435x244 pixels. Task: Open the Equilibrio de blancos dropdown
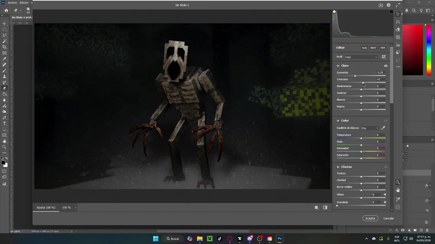point(369,128)
